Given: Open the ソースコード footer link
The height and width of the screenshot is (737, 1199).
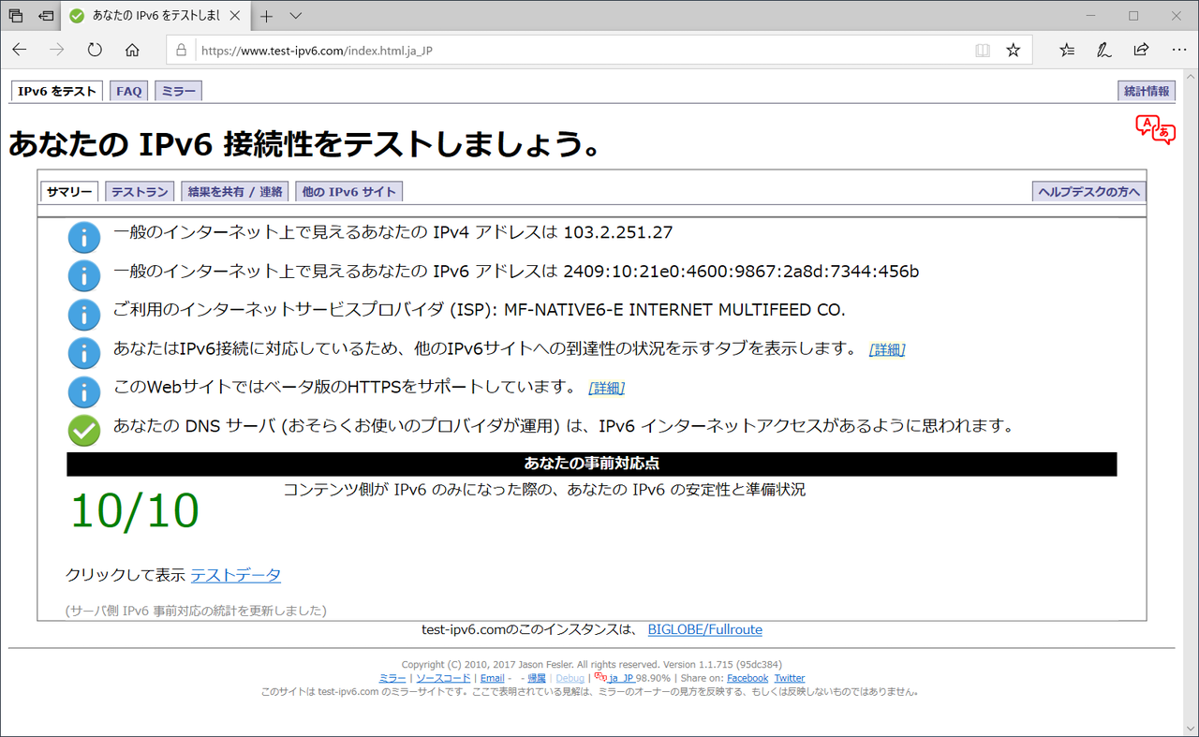Looking at the screenshot, I should [x=443, y=678].
